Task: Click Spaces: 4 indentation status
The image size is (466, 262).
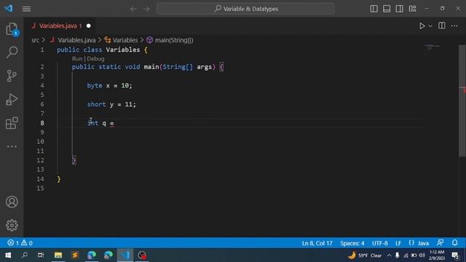Action: tap(352, 243)
